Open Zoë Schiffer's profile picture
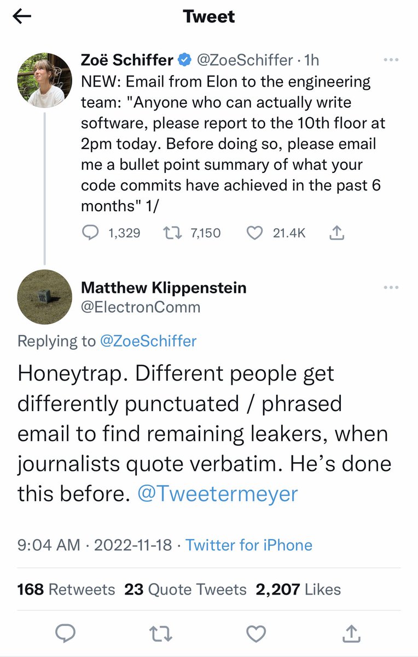This screenshot has height=657, width=418. coord(45,80)
